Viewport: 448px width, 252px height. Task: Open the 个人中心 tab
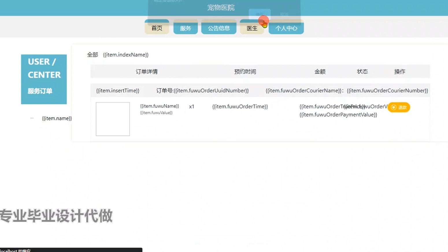(x=286, y=28)
